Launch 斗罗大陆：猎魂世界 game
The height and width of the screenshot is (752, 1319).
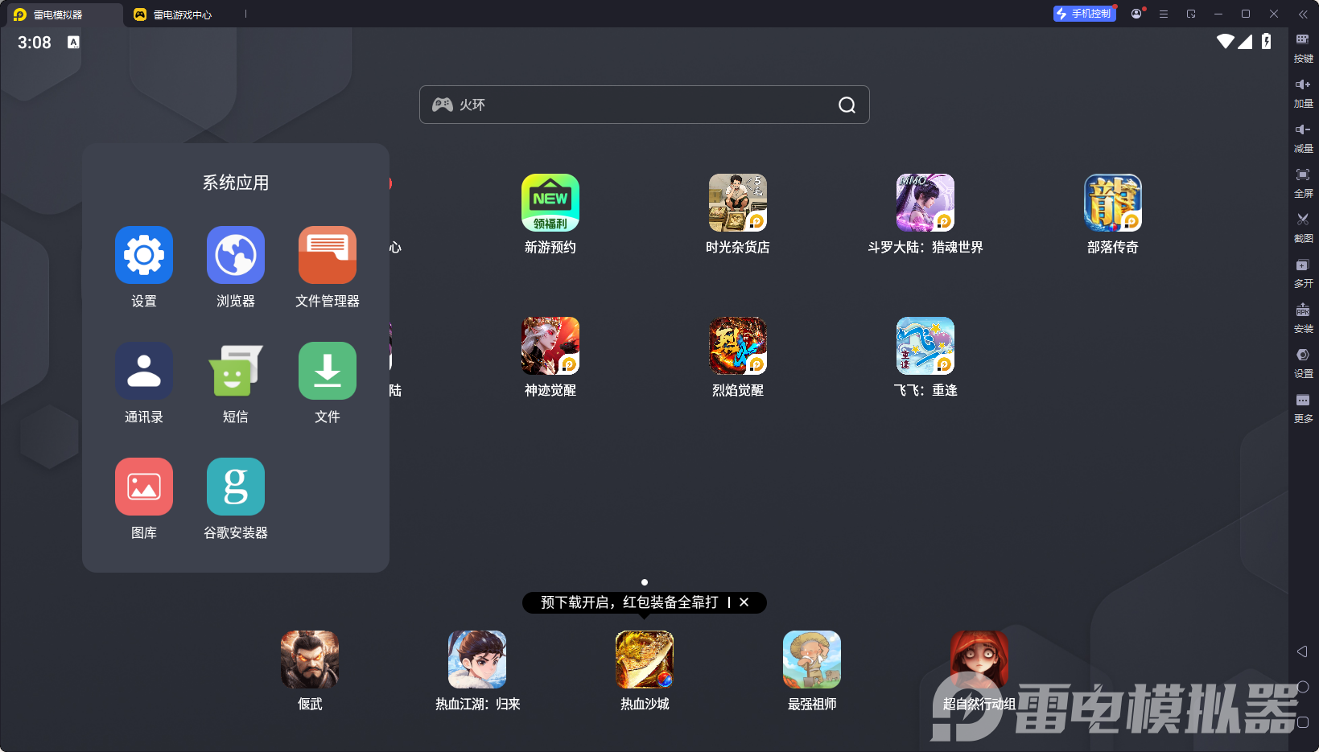pos(925,203)
